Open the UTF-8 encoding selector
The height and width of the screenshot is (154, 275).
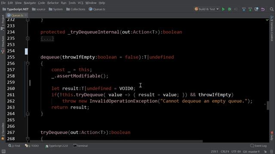(236, 151)
